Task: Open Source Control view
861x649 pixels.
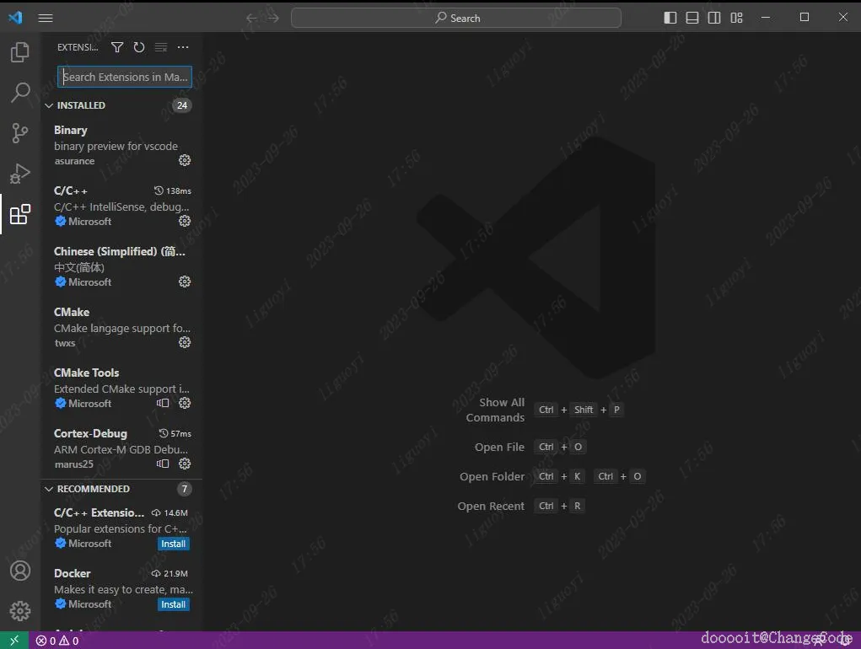Action: pos(20,133)
